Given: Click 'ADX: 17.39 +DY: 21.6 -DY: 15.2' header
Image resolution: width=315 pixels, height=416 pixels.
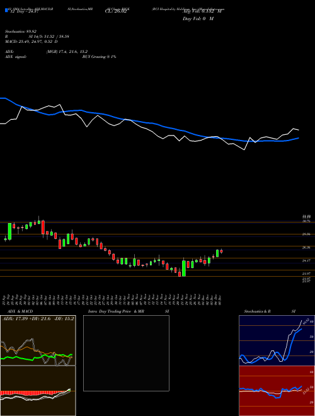Looking at the screenshot, I should pos(38,318).
